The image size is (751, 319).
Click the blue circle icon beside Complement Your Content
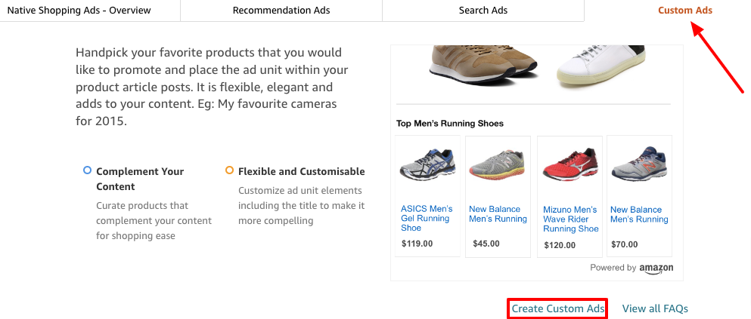[x=87, y=170]
